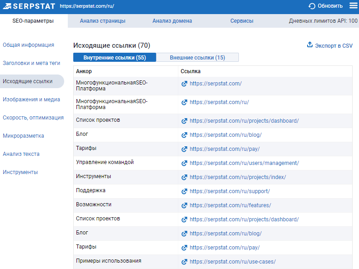Click the header URL https://serpstat.com/ru/
359x269 pixels.
(x=87, y=6)
